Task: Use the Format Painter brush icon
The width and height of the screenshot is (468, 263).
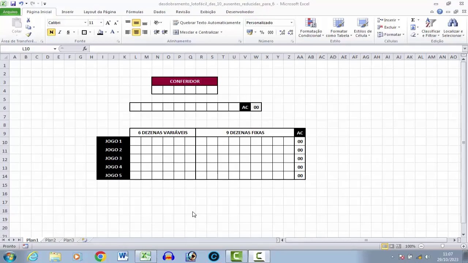Action: tap(28, 34)
